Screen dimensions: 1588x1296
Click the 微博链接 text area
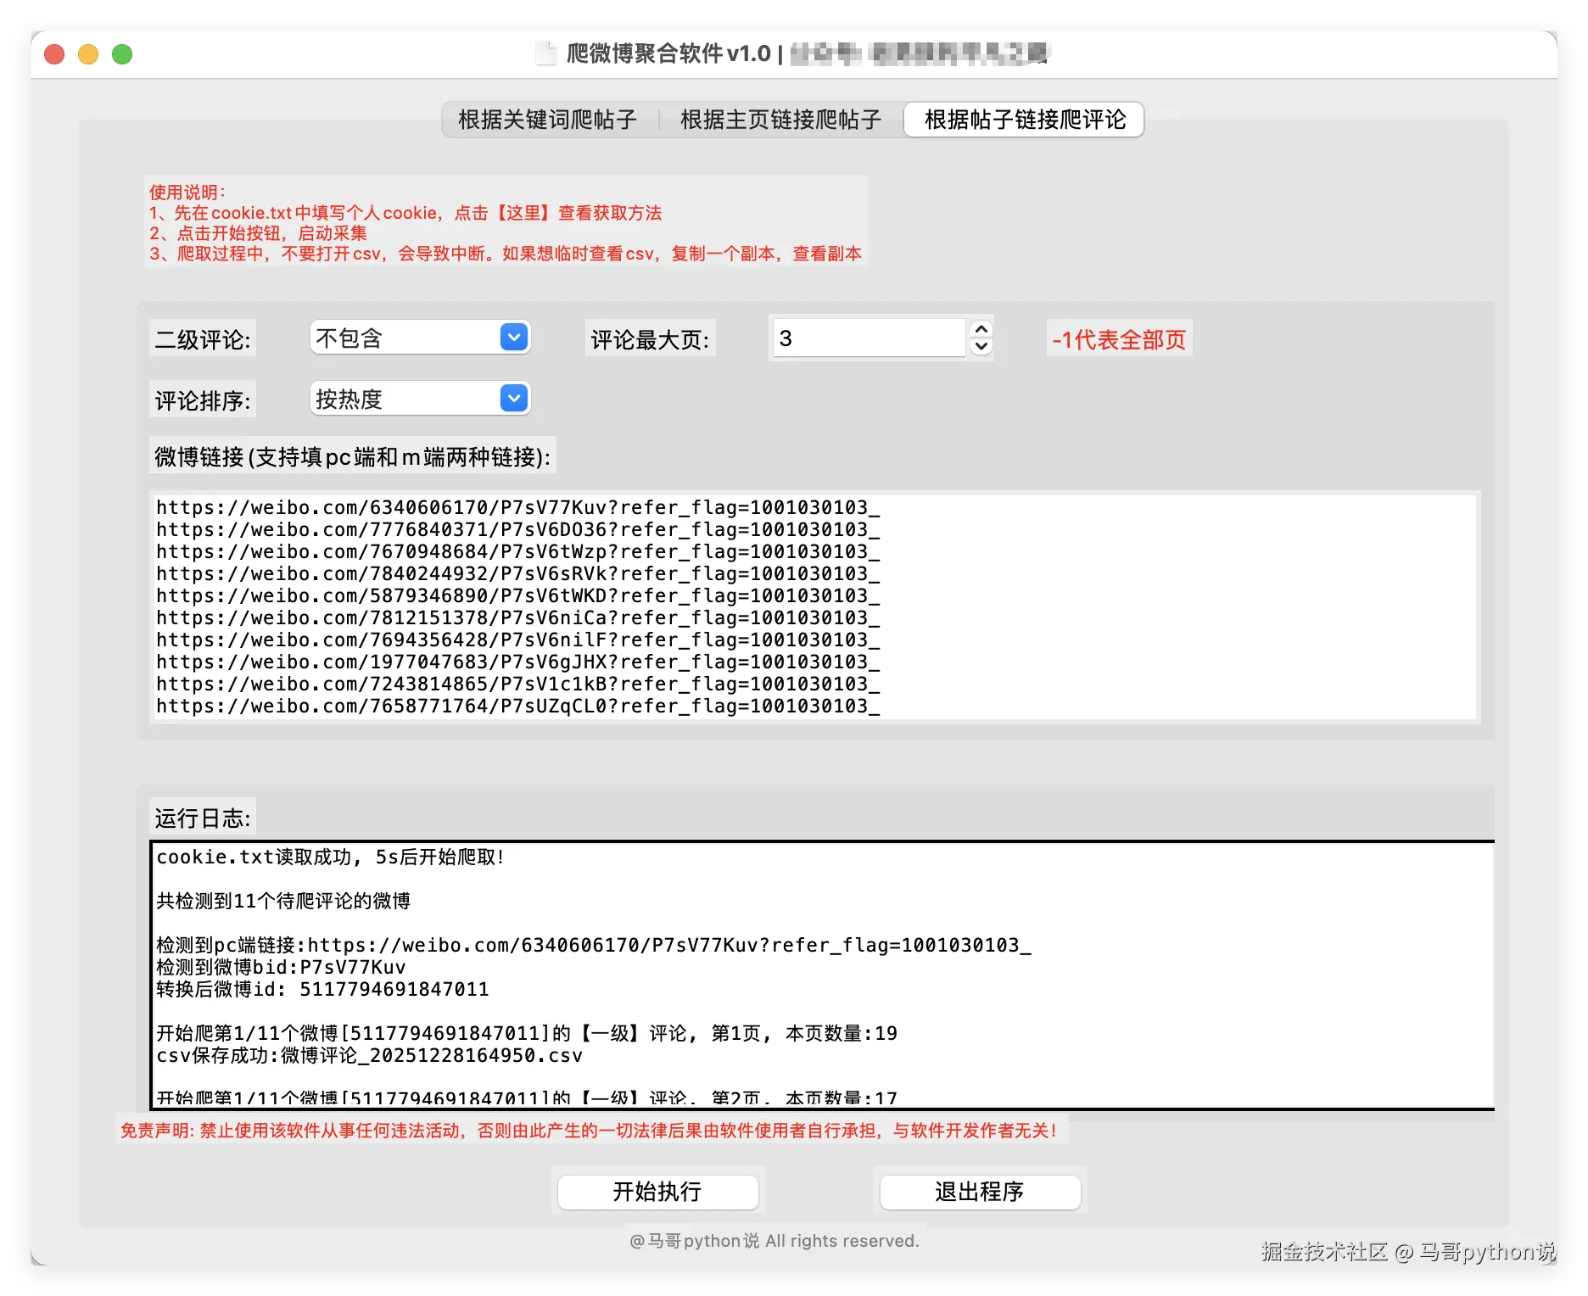(763, 602)
